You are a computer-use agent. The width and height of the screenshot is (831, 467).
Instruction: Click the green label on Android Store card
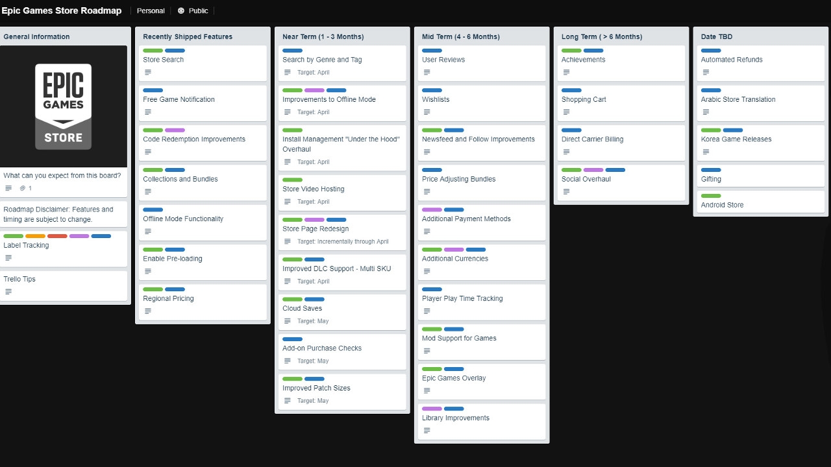tap(711, 196)
